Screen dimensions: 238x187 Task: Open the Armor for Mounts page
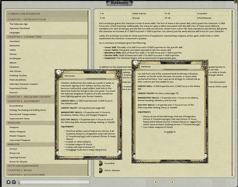(18, 162)
